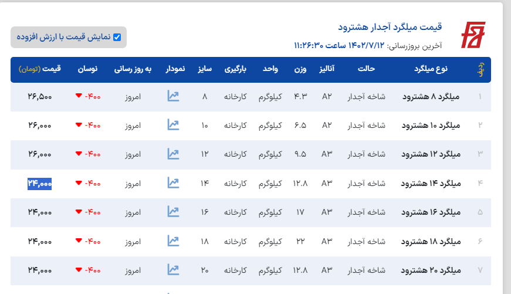Click red down-arrow fluctuation for میلگرد 8
This screenshot has height=294, width=511.
79,96
